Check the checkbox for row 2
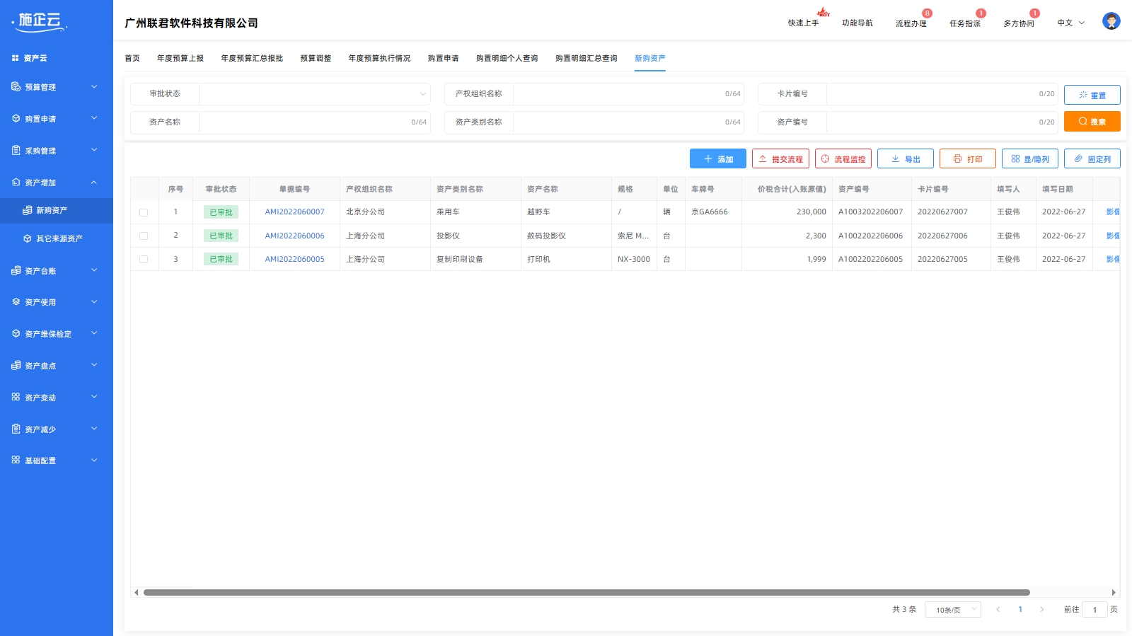The width and height of the screenshot is (1132, 636). [144, 236]
